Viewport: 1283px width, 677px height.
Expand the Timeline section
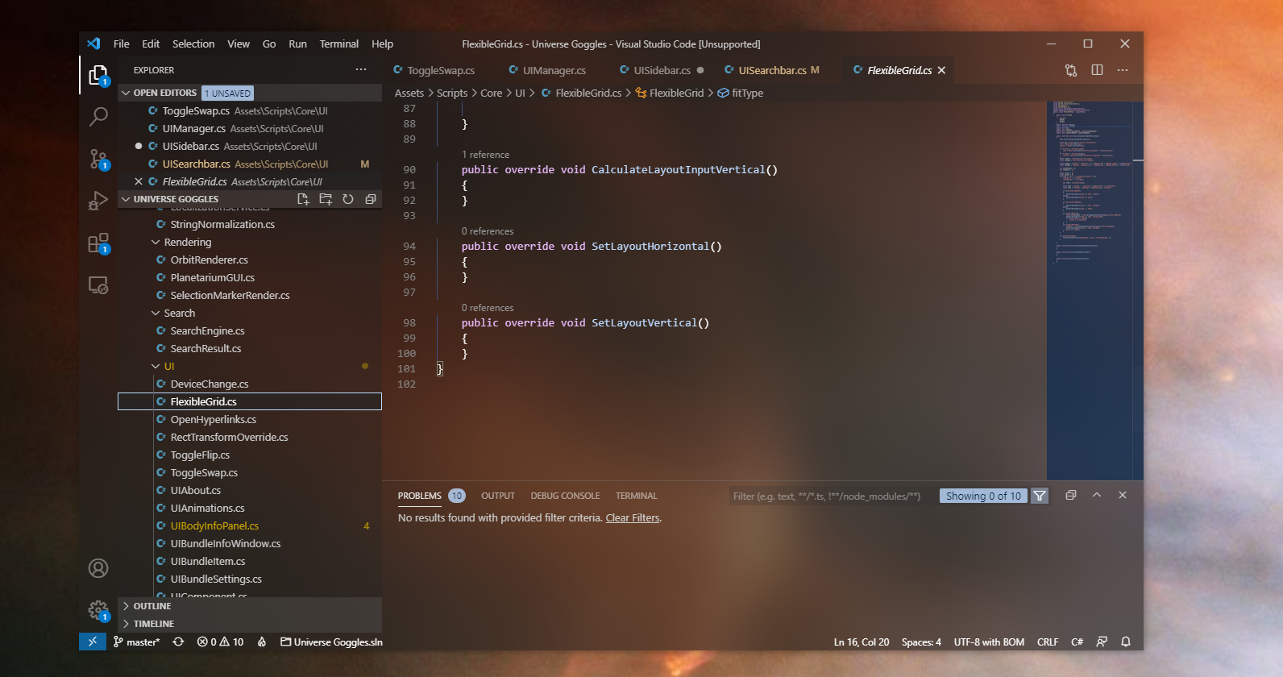tap(250, 624)
